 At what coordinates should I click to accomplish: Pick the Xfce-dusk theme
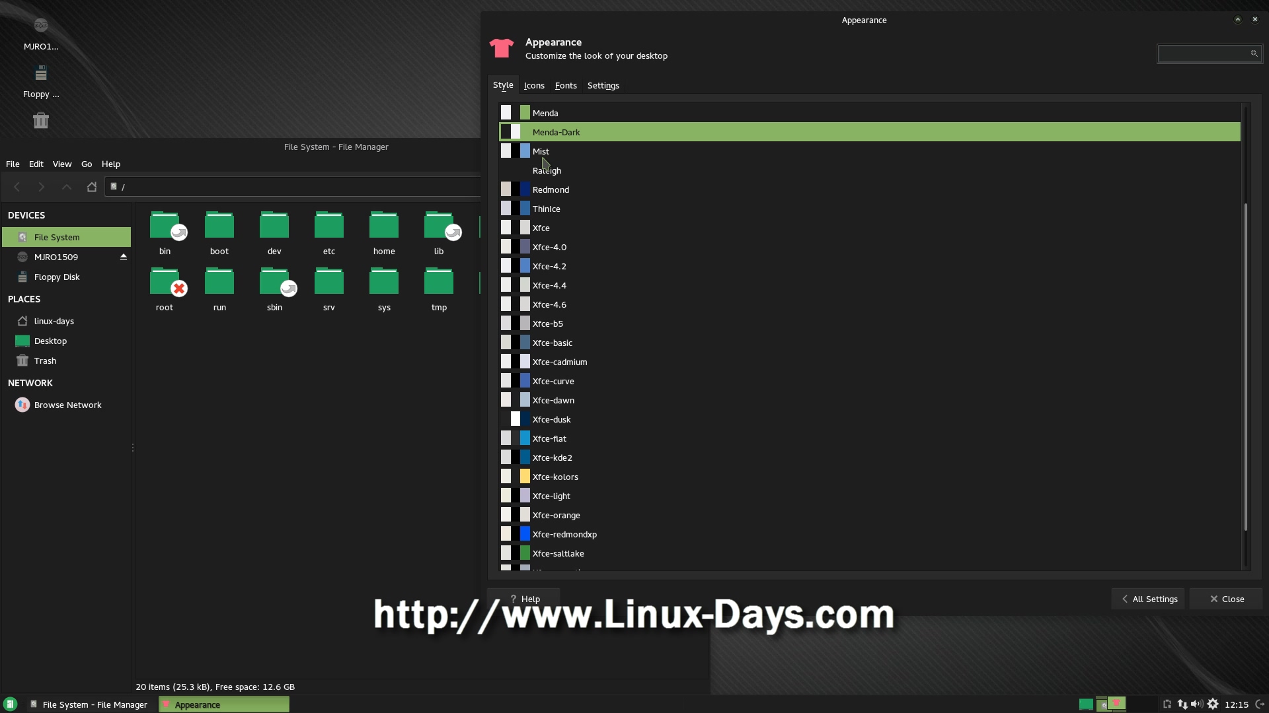coord(870,419)
